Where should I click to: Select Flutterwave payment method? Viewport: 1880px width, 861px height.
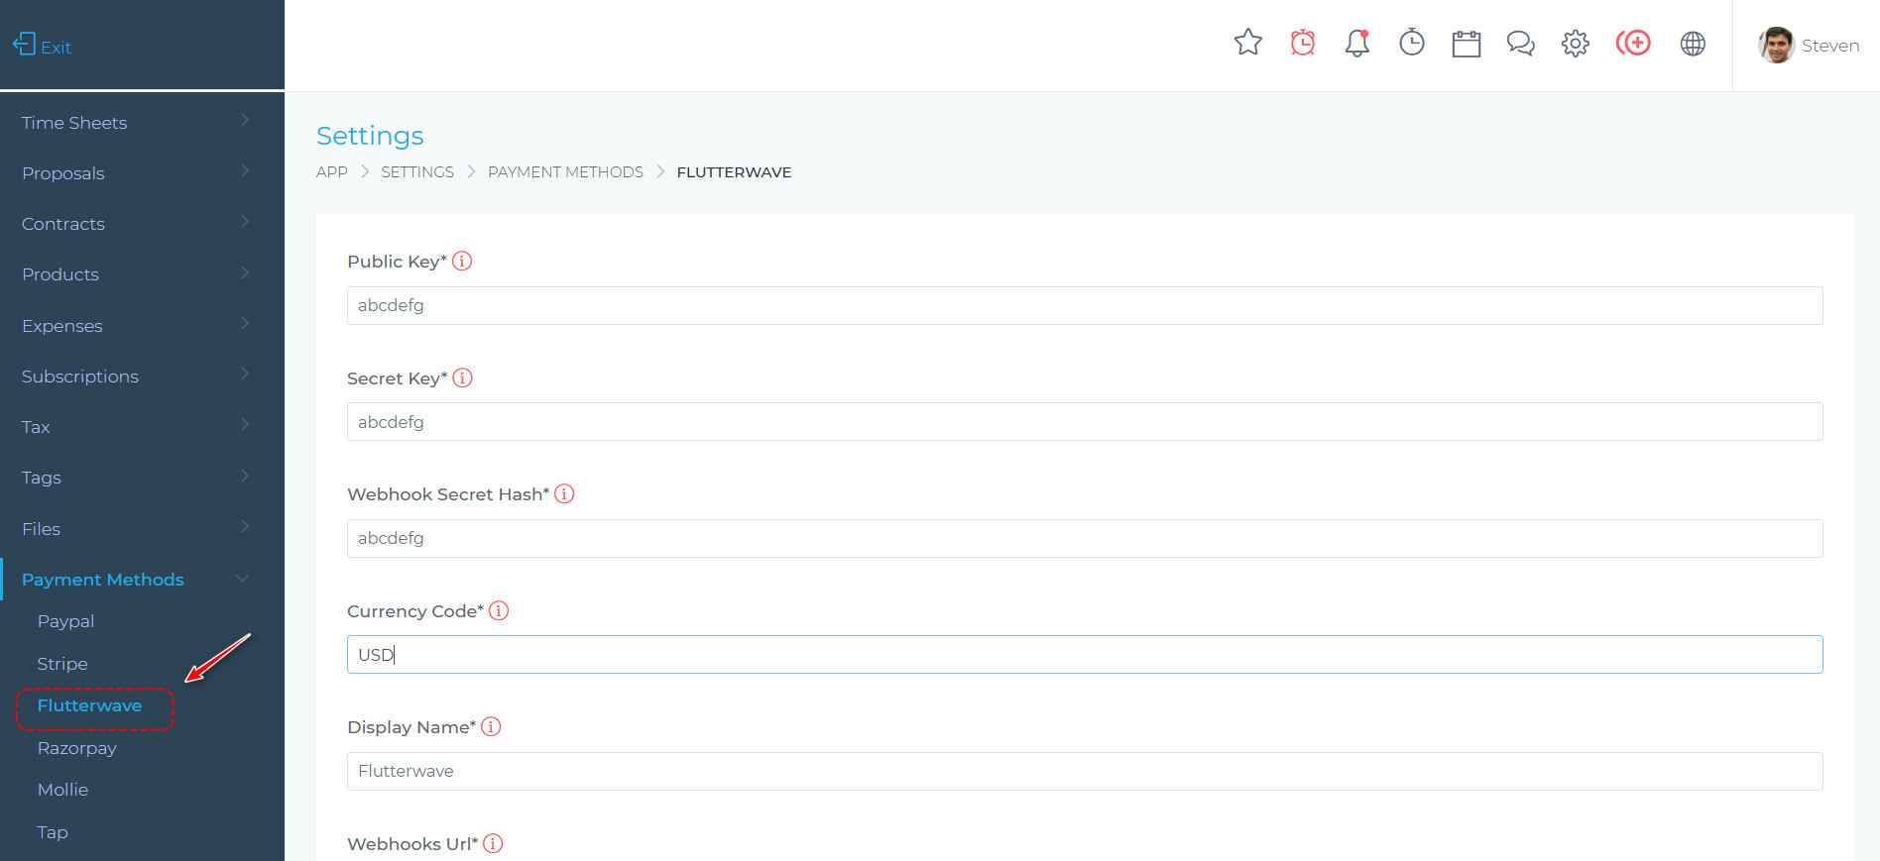89,705
